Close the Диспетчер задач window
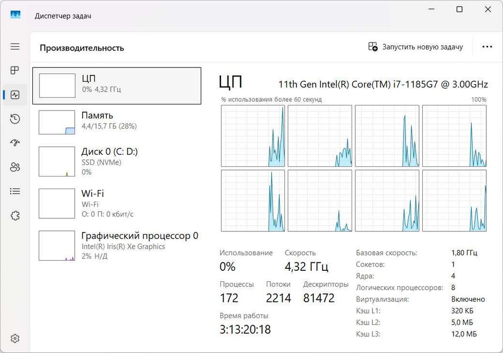 click(x=488, y=9)
